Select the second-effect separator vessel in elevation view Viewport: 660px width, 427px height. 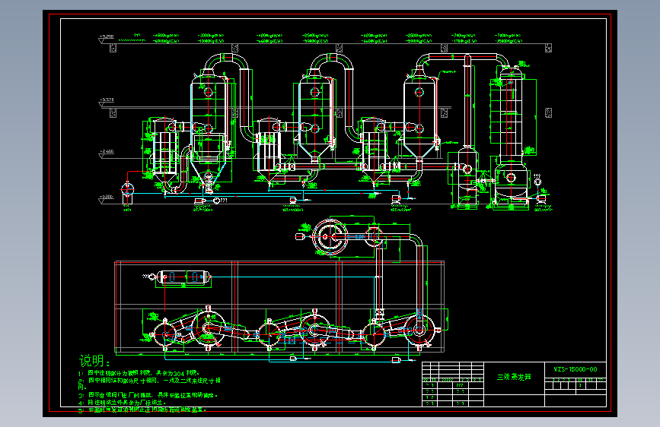[315, 118]
